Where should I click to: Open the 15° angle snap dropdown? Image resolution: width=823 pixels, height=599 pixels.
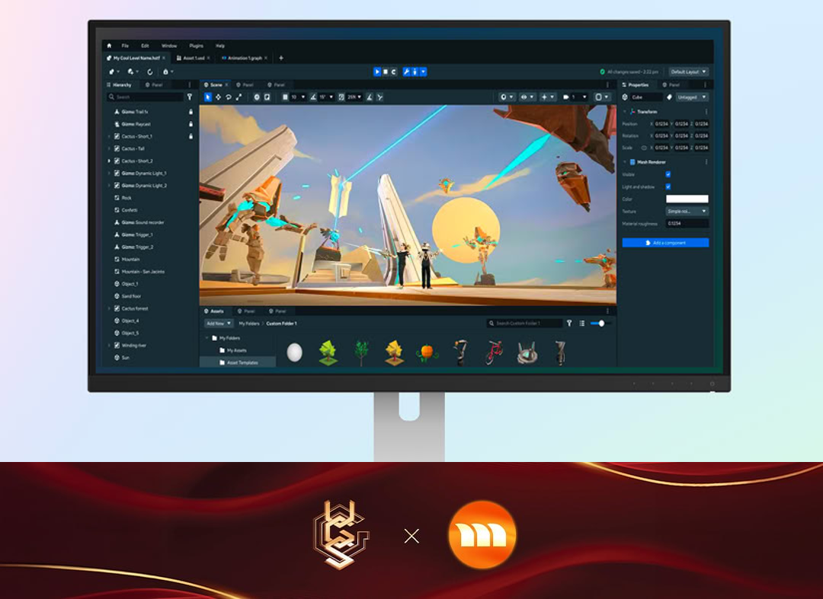click(x=326, y=97)
